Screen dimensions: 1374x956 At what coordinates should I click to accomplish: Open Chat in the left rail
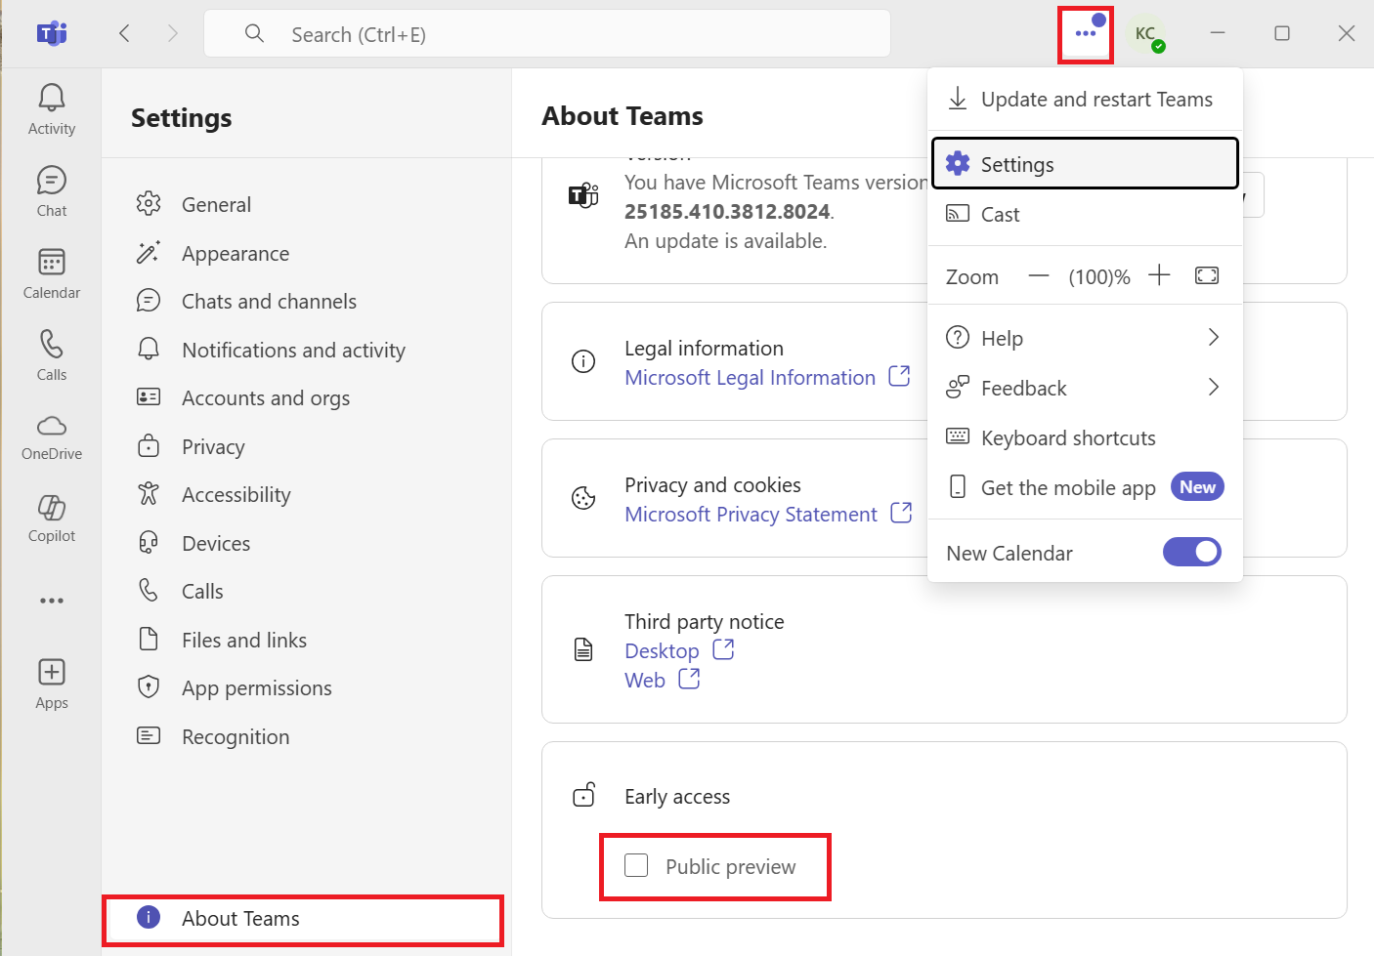click(x=52, y=189)
